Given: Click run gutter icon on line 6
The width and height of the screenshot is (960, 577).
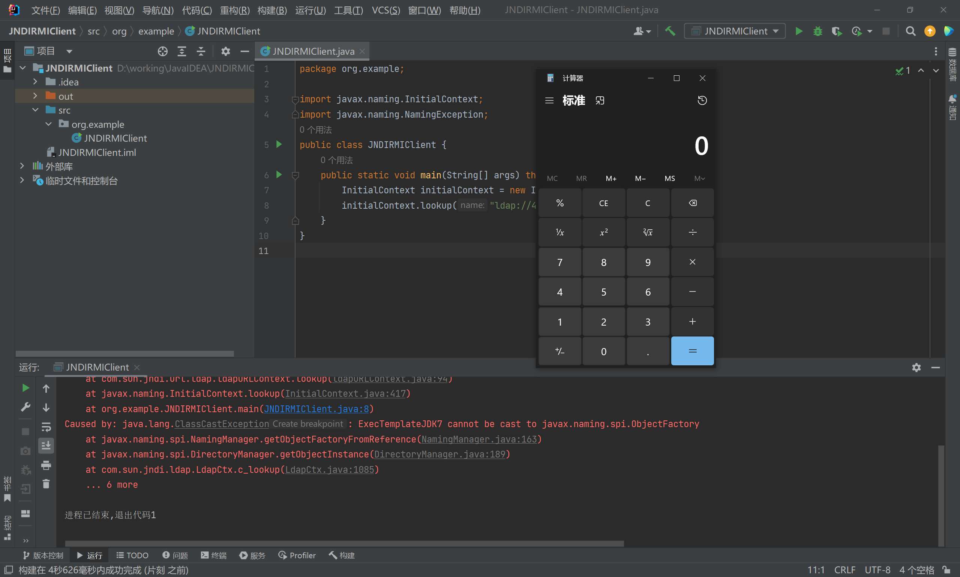Looking at the screenshot, I should click(x=279, y=175).
